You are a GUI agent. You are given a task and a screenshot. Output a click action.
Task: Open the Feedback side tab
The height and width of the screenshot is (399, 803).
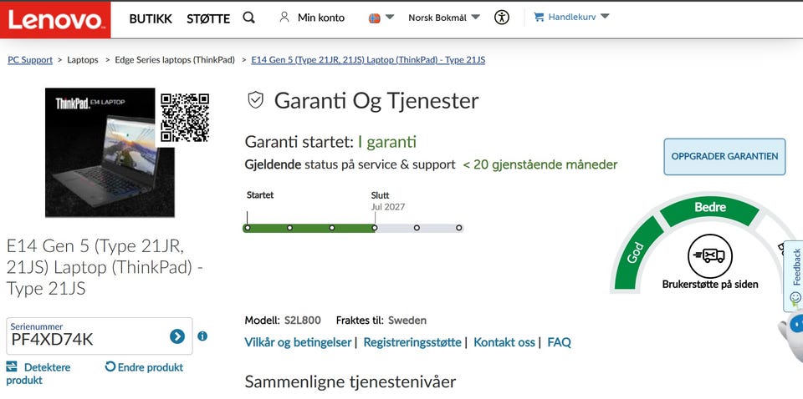795,275
